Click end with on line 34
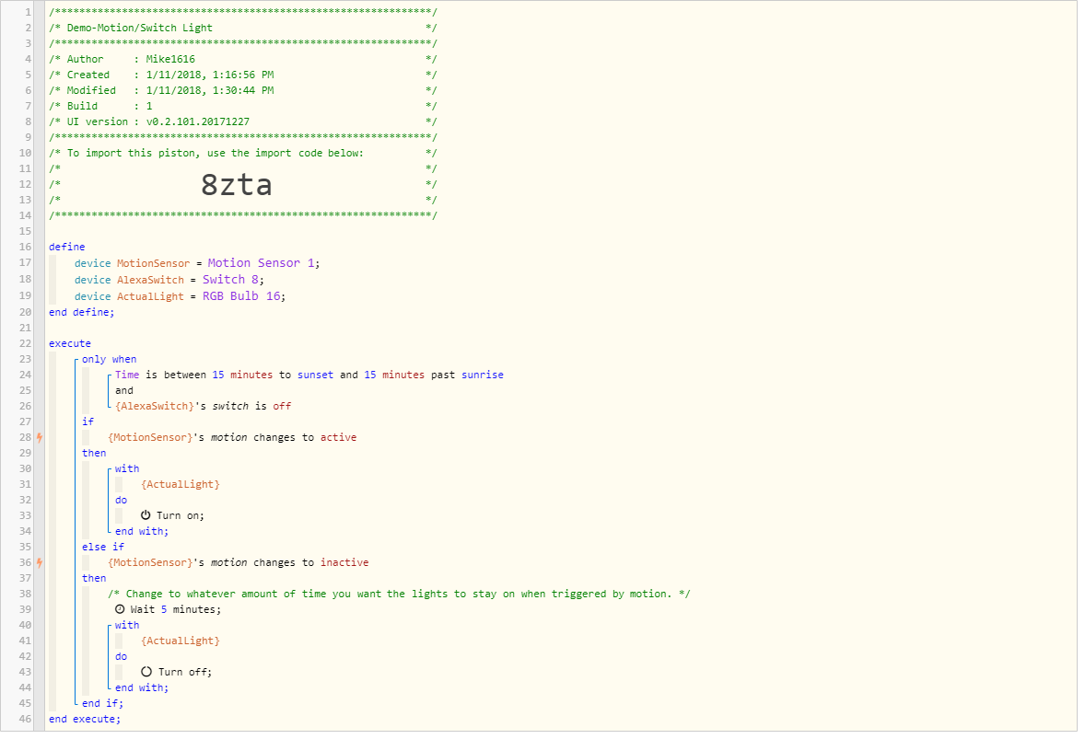The image size is (1085, 739). (x=142, y=532)
